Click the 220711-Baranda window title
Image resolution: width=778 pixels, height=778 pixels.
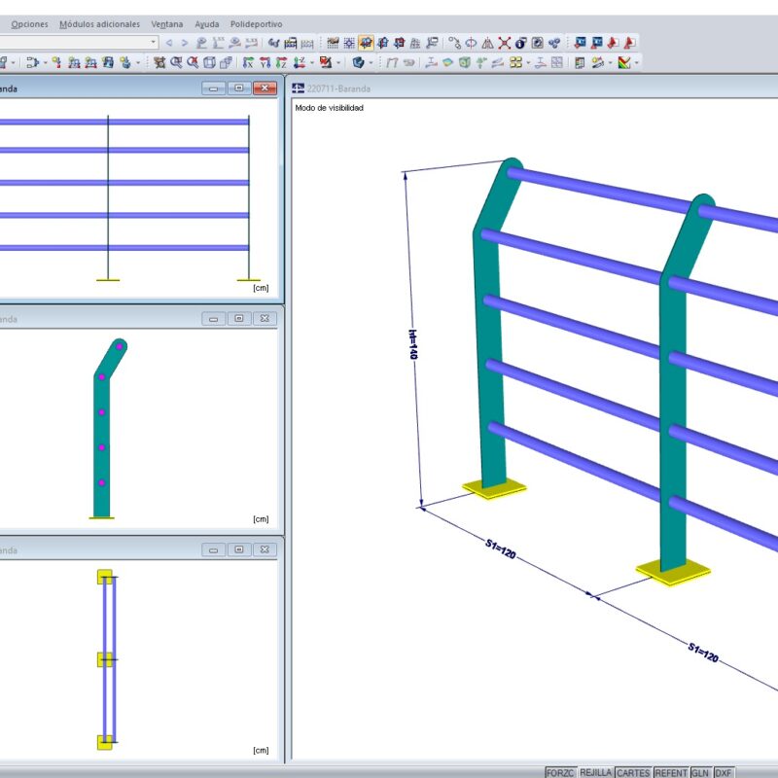click(x=338, y=88)
